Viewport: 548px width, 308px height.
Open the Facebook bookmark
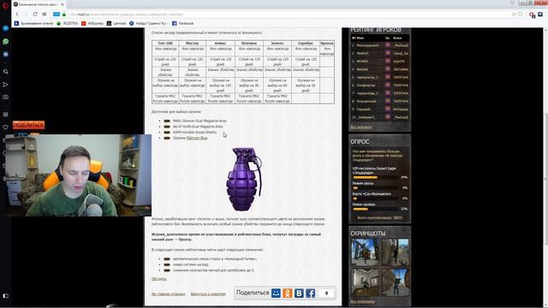182,23
